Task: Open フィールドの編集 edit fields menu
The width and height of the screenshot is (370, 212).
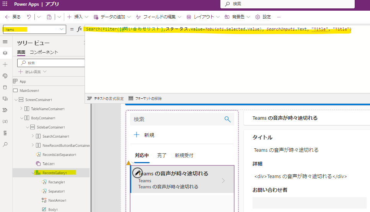Action: [158, 17]
